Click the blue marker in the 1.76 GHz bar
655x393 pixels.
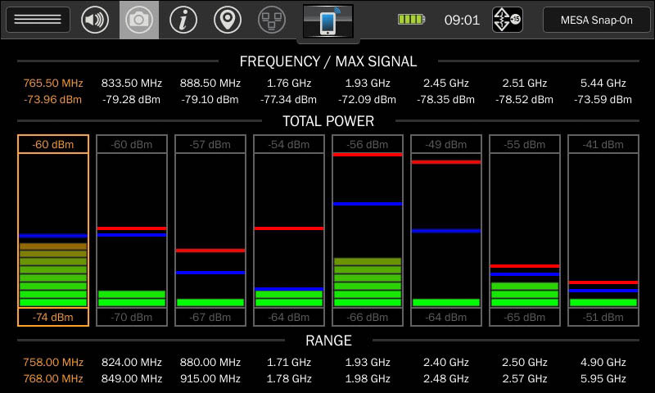(289, 289)
